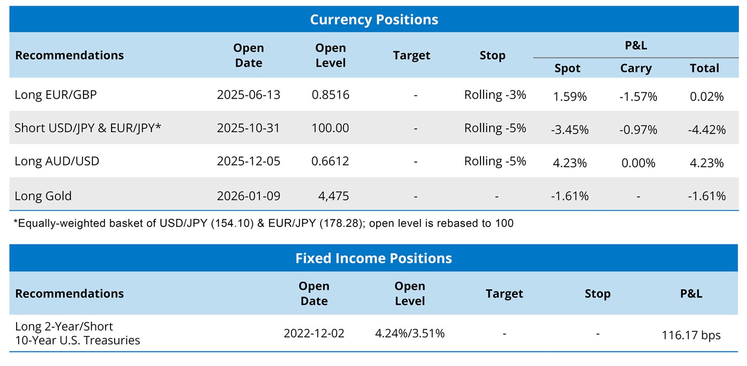
Task: Click the Total P&L column header
Action: (x=704, y=68)
